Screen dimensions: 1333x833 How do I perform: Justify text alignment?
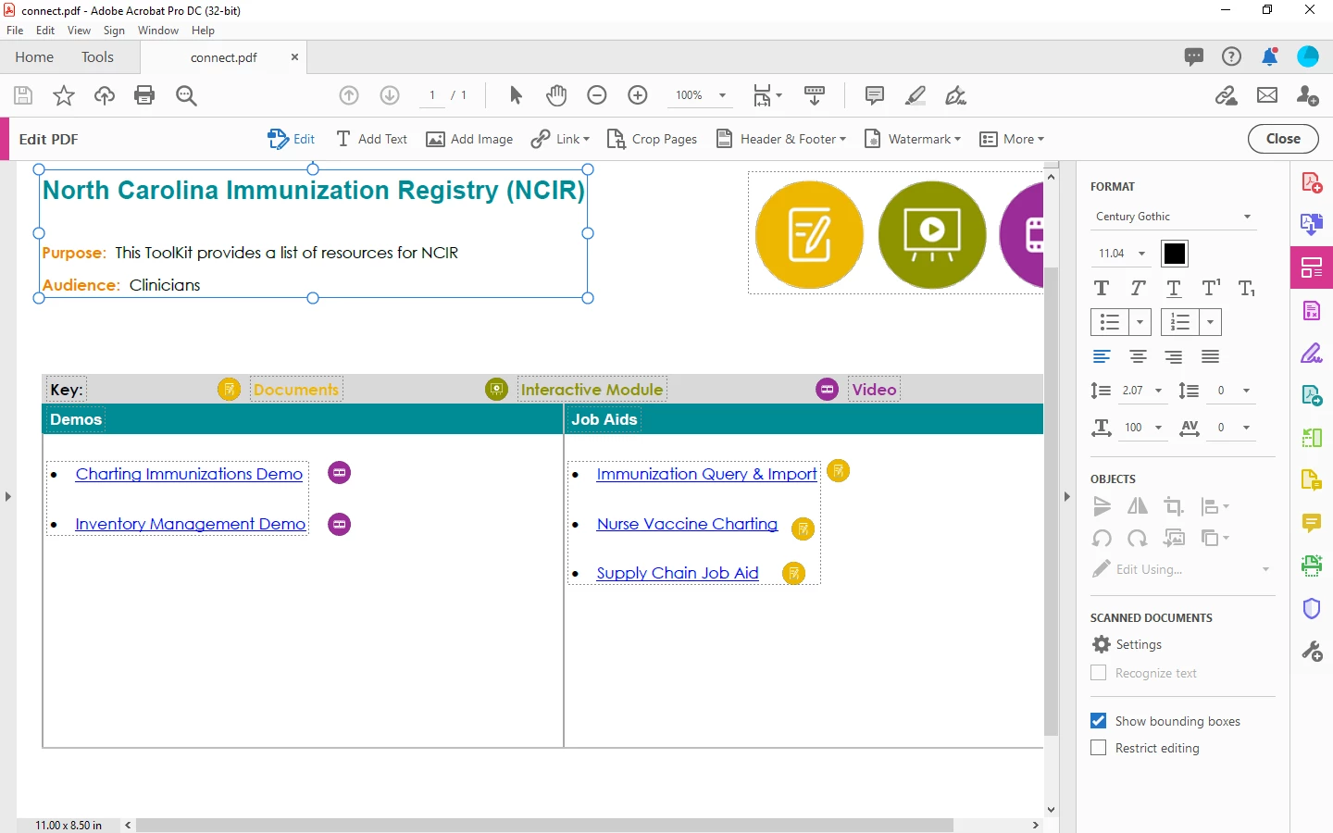click(x=1210, y=356)
